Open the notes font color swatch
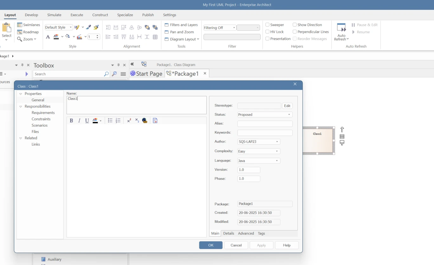The width and height of the screenshot is (434, 265). (x=95, y=121)
